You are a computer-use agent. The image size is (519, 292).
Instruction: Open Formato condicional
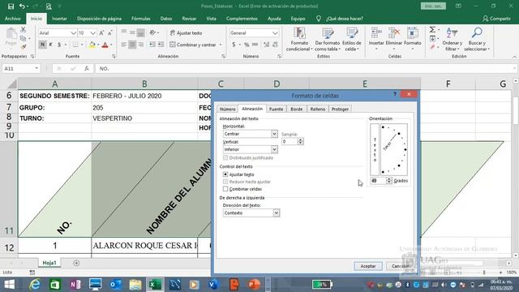pos(299,40)
